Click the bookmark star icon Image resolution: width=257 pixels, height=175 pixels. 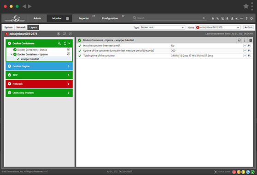pyautogui.click(x=246, y=6)
